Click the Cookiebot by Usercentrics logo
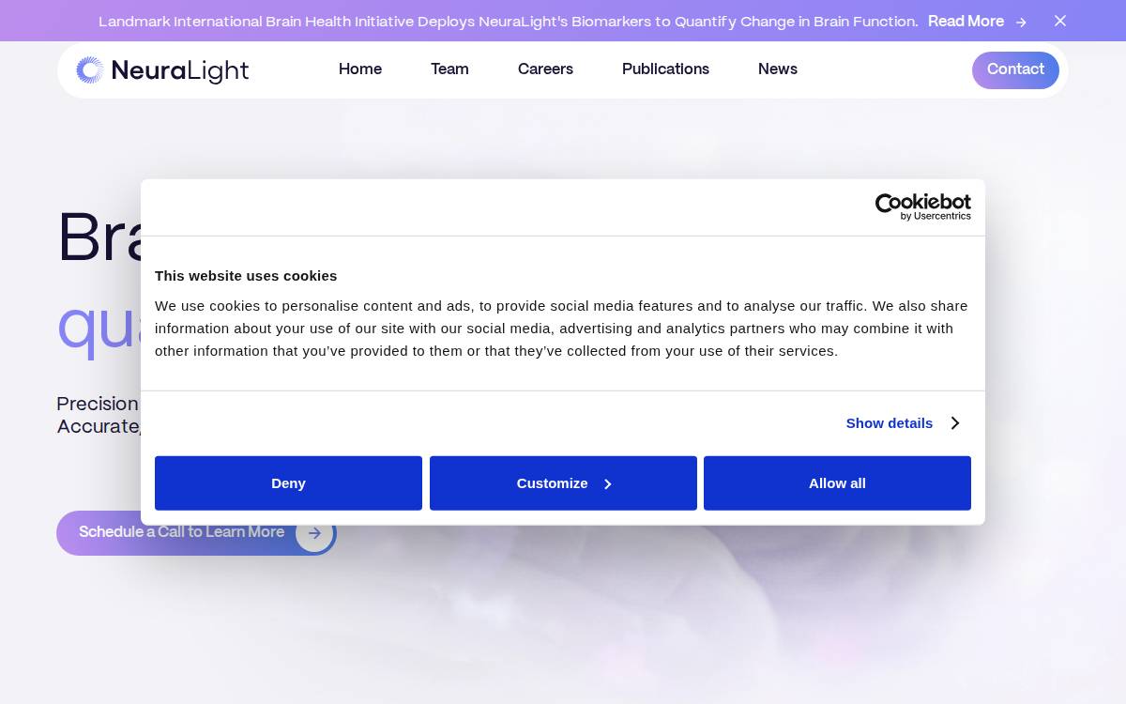Viewport: 1126px width, 704px height. (923, 207)
